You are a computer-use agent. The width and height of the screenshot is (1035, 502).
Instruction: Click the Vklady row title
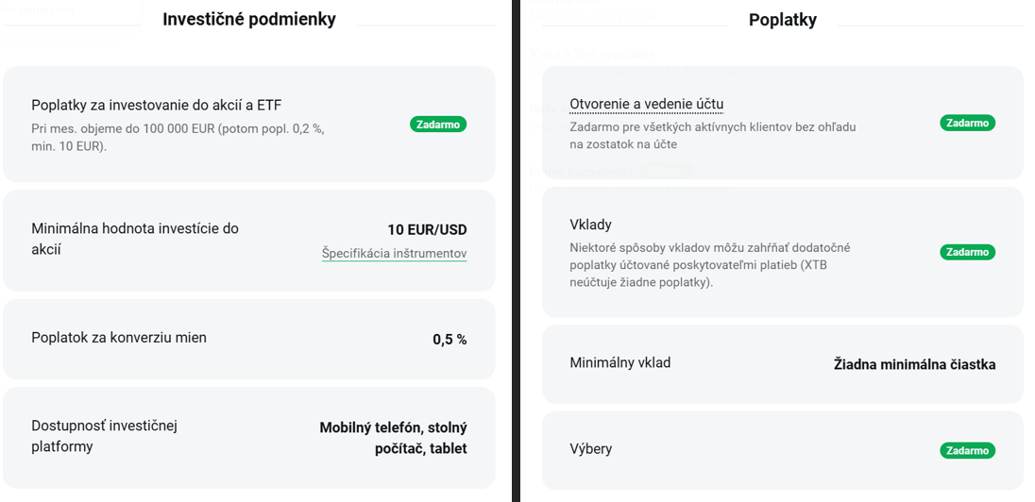[591, 225]
